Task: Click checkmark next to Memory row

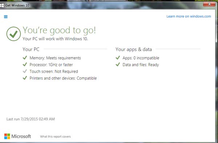Action: coord(25,57)
